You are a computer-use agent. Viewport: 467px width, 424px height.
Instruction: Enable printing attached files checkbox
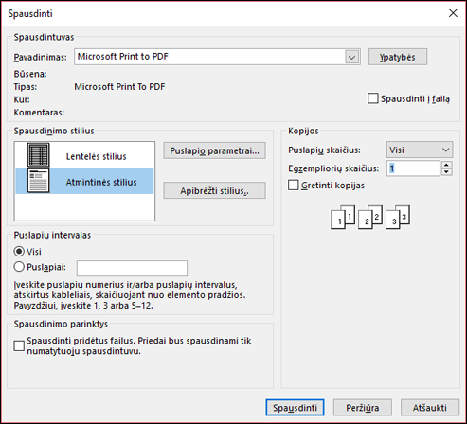(19, 345)
